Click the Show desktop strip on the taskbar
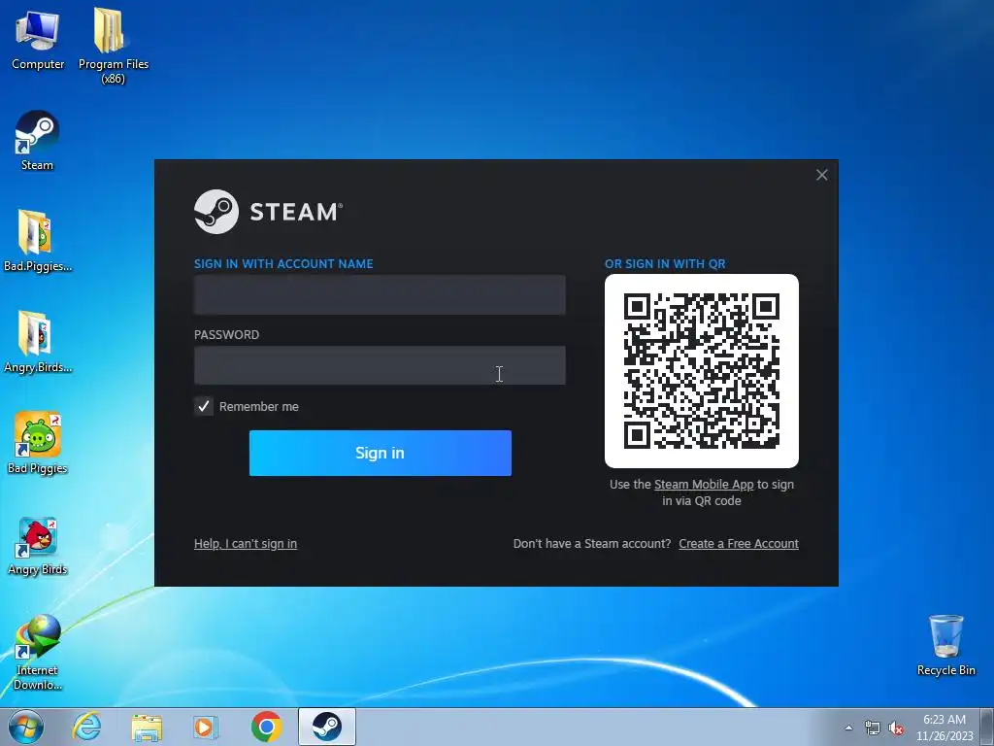Image resolution: width=994 pixels, height=746 pixels. coord(988,727)
